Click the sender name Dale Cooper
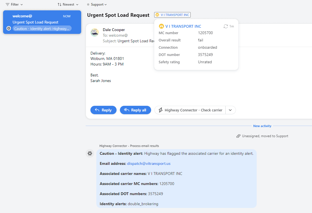The width and height of the screenshot is (312, 213). coord(114,30)
